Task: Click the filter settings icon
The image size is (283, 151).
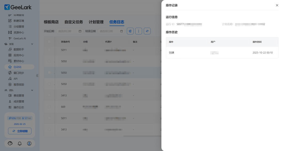Action: 130,31
